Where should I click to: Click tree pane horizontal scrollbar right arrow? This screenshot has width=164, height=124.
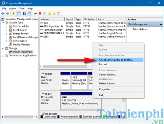pyautogui.click(x=36, y=117)
